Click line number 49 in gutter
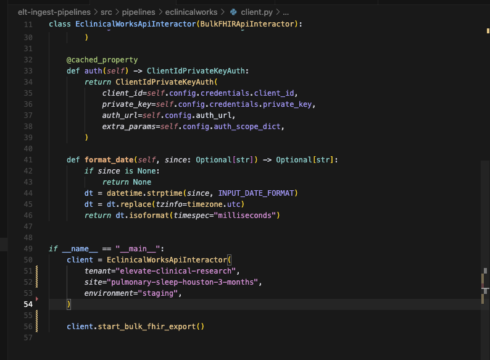 coord(28,249)
